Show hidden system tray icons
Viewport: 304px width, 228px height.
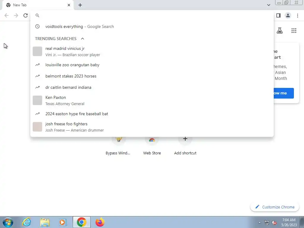(x=259, y=222)
